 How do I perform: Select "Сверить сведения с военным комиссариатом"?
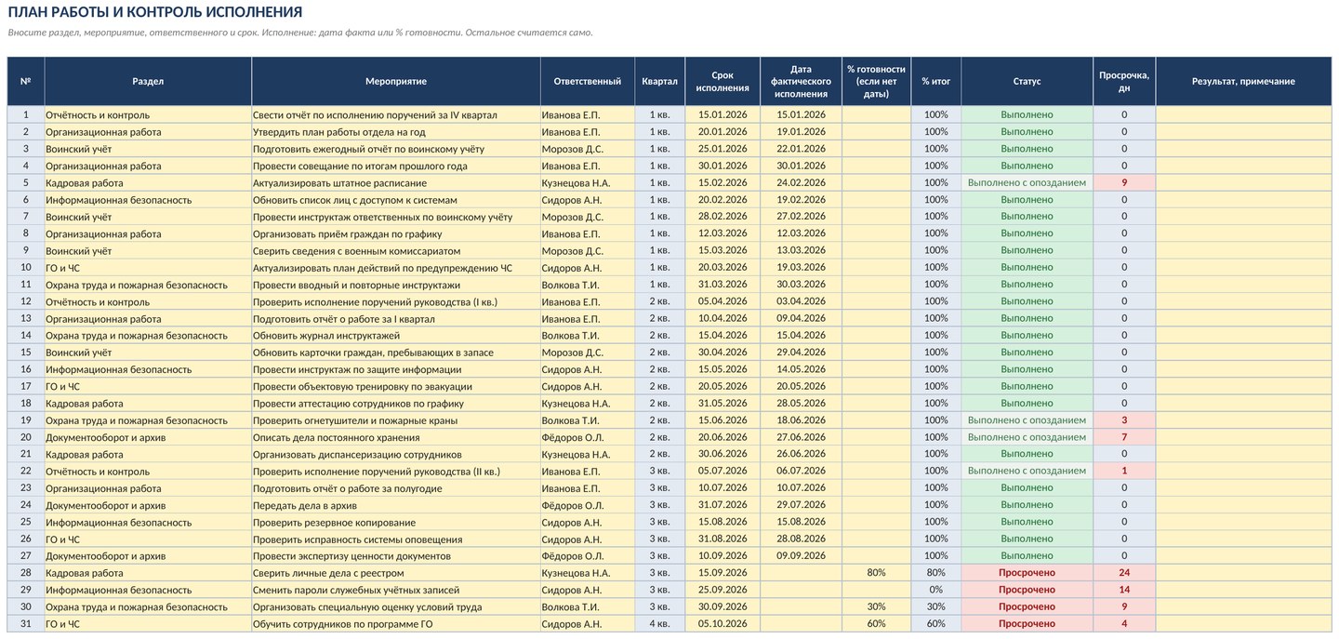(396, 251)
